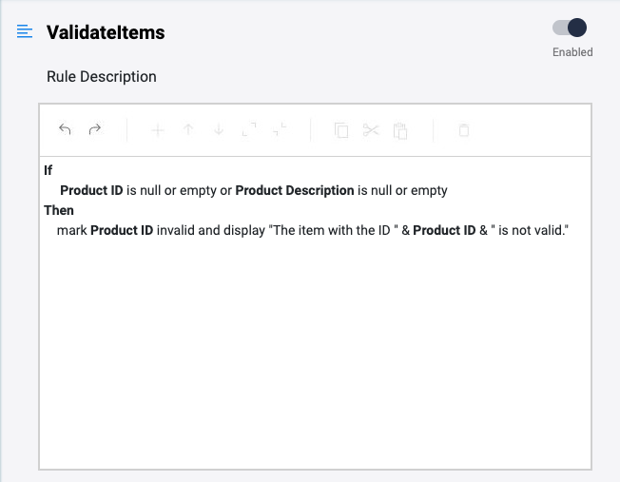Click the quoted "is not valid." message text
The image size is (620, 482).
point(528,230)
